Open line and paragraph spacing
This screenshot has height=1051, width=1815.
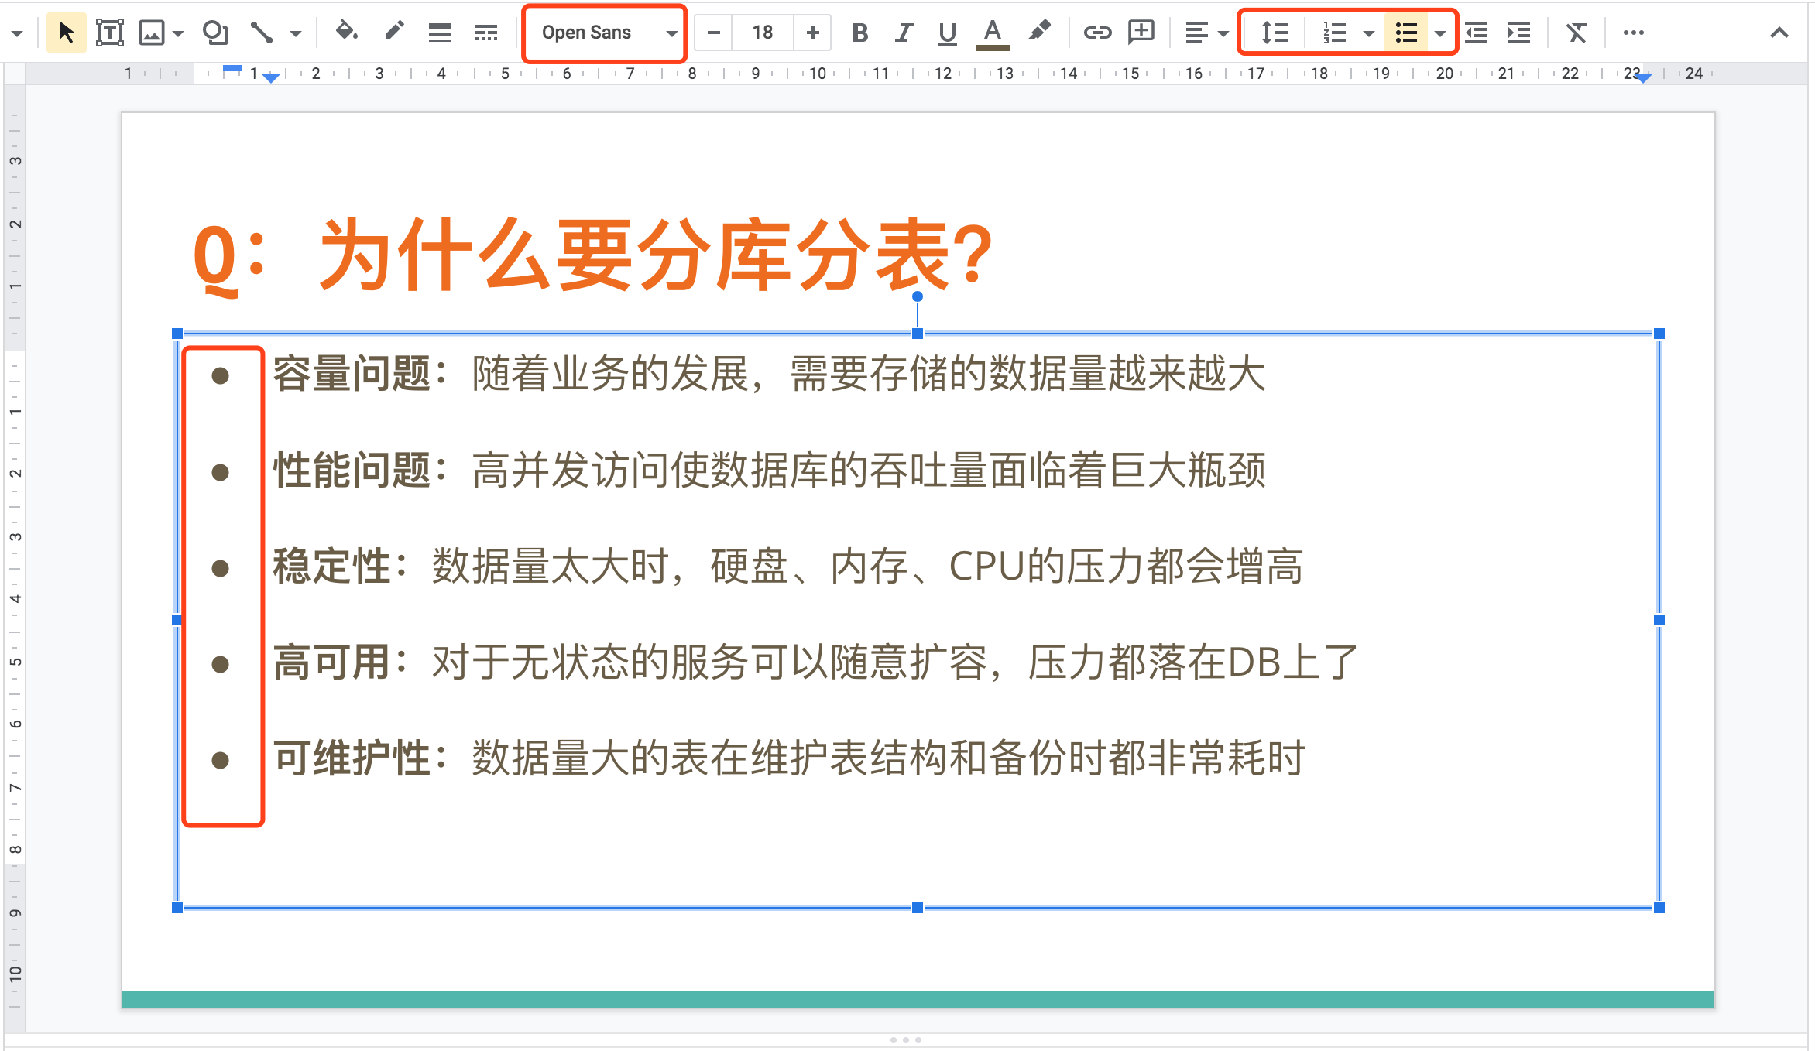[1275, 33]
